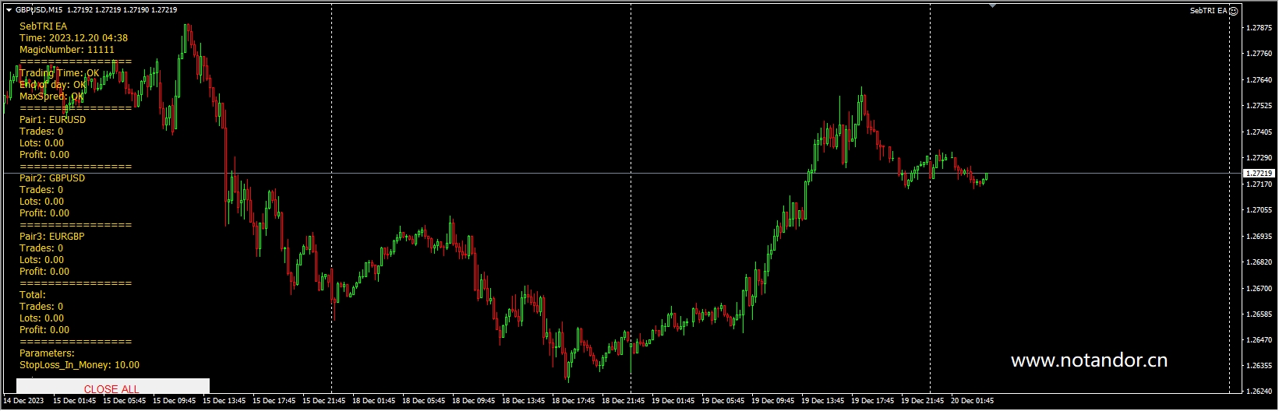
Task: Click the SebTRI EA label next to the smiley
Action: pyautogui.click(x=1208, y=11)
